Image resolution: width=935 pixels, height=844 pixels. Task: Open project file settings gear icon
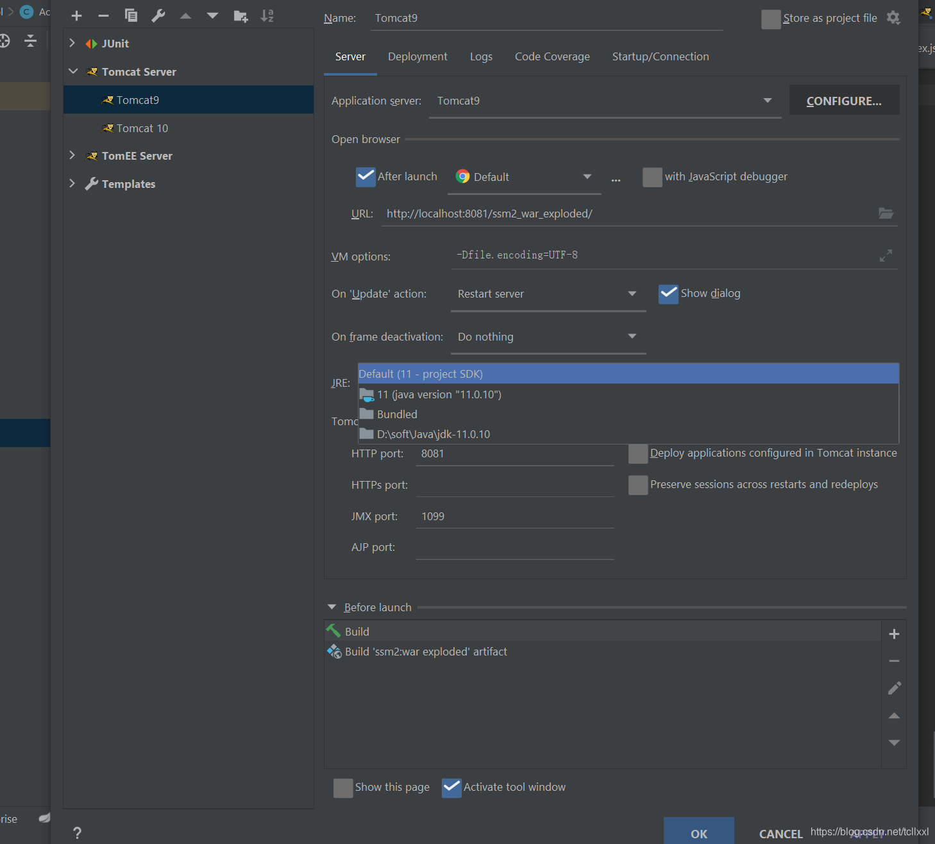[893, 18]
